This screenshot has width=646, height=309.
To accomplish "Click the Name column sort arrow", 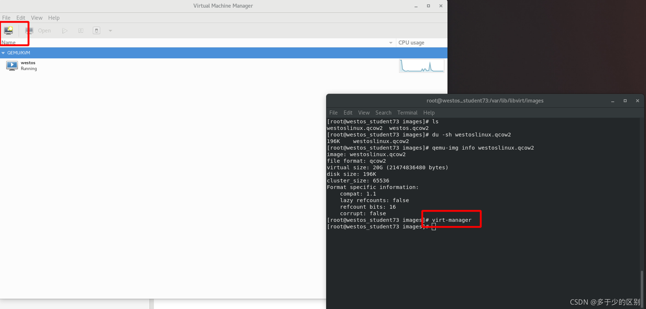I will point(391,43).
